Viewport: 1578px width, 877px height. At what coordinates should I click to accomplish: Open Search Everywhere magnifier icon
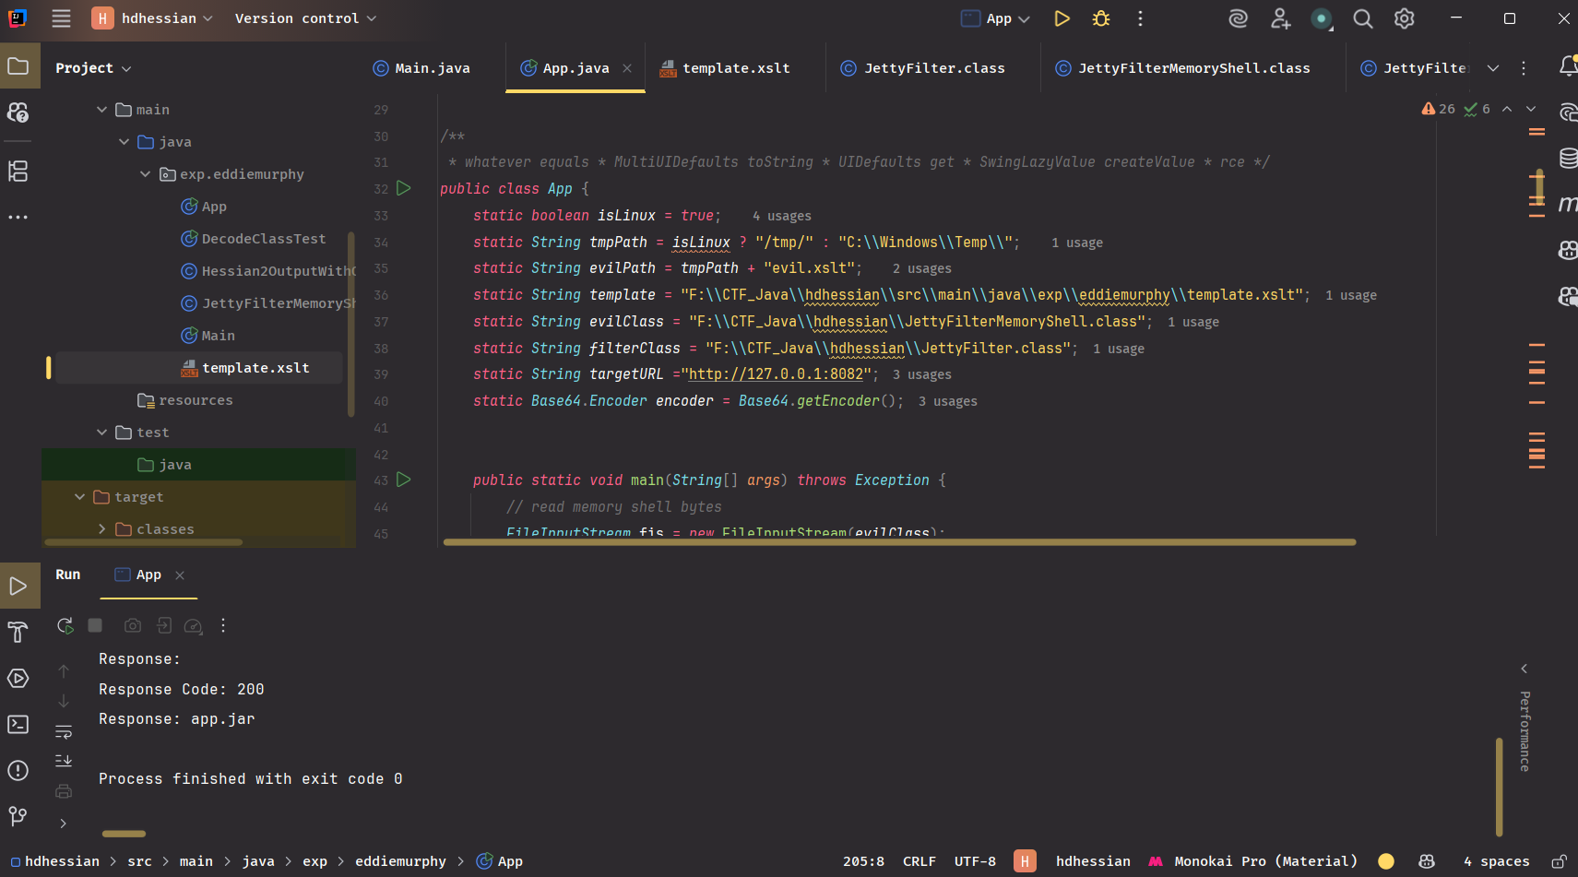point(1362,18)
